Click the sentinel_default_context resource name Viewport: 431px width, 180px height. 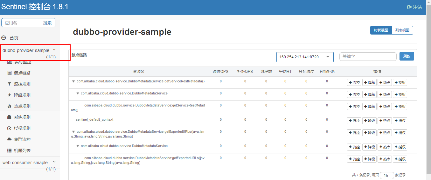tap(94, 119)
